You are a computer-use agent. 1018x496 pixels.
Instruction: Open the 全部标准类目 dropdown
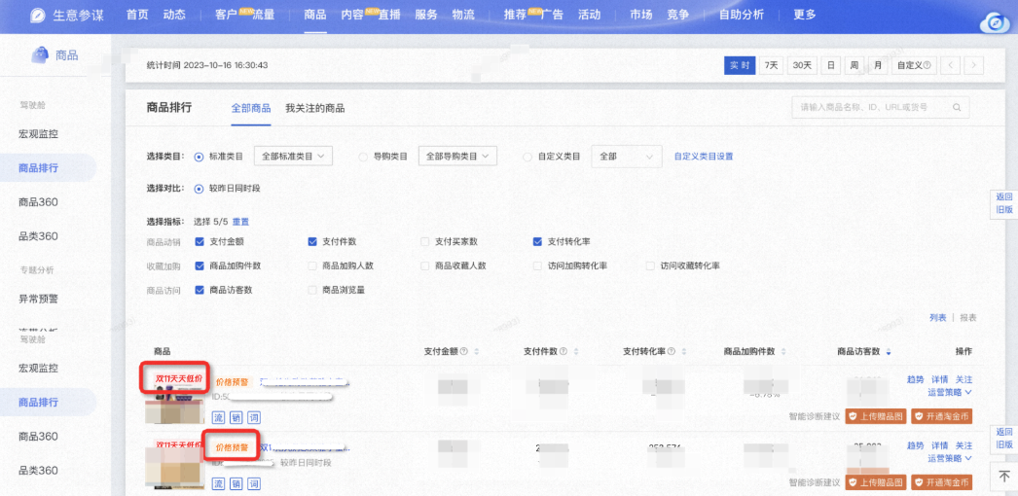tap(293, 157)
